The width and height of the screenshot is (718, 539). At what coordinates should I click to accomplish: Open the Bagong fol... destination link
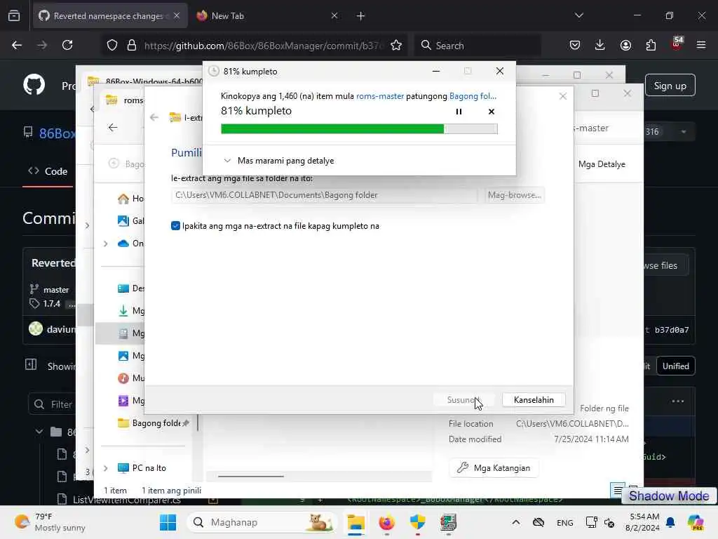[473, 96]
